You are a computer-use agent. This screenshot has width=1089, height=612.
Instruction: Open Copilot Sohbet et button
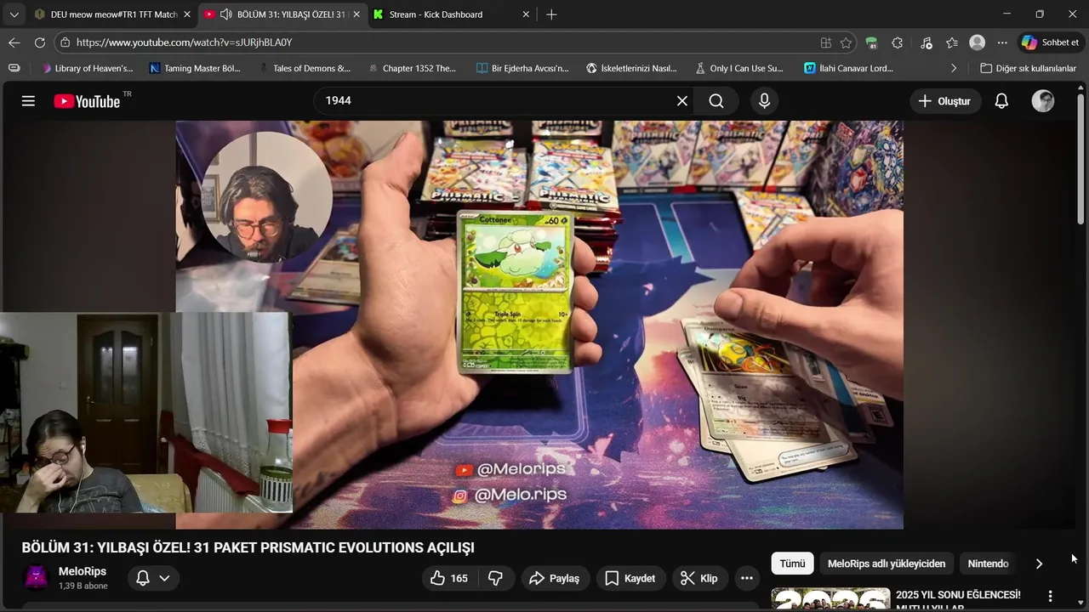[x=1051, y=42]
